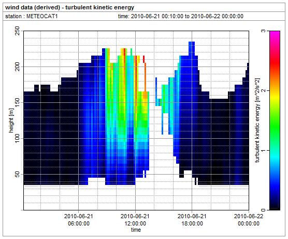The width and height of the screenshot is (288, 239).
Task: Click the color bar tick value '0'
Action: point(263,210)
